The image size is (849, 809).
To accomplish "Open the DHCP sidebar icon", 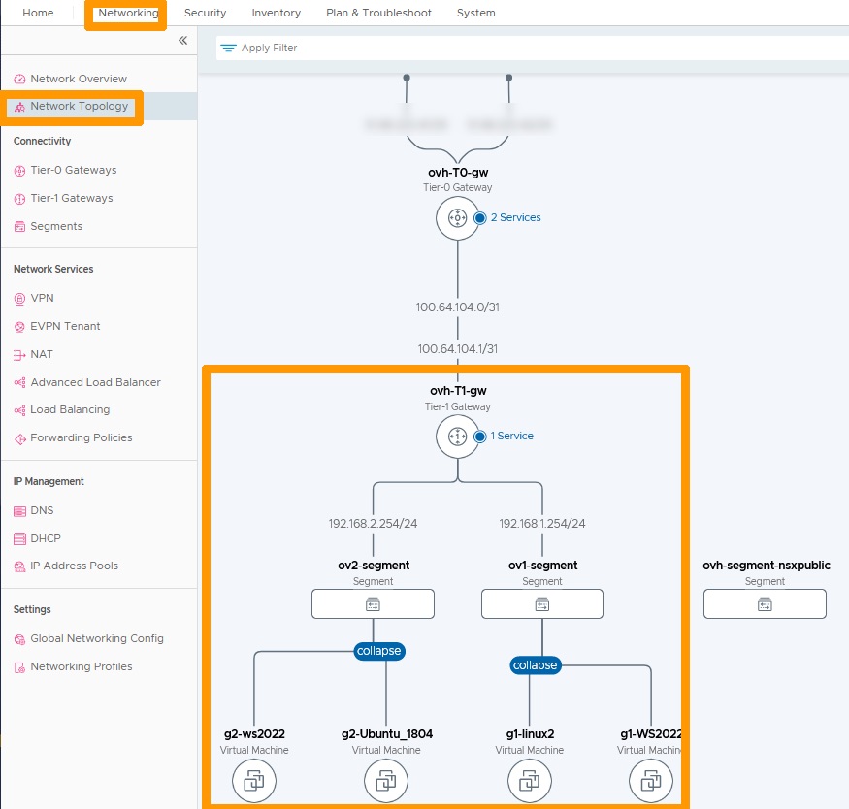I will coord(20,538).
